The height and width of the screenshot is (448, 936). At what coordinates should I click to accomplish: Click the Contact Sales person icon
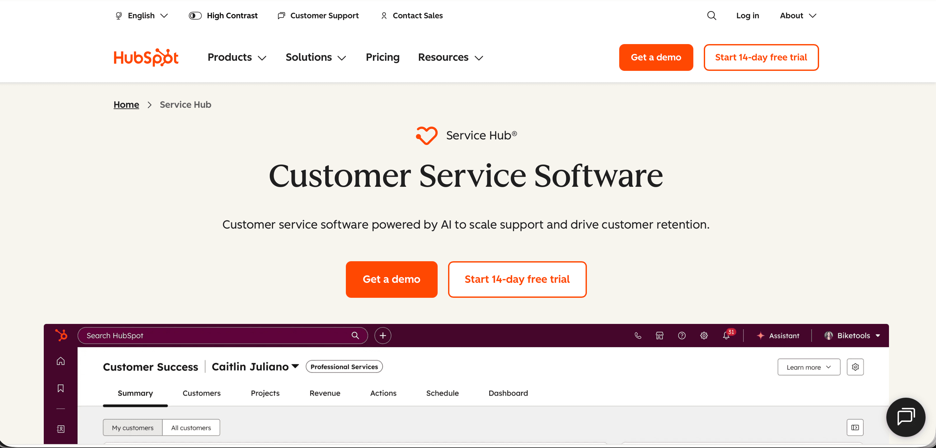point(384,16)
